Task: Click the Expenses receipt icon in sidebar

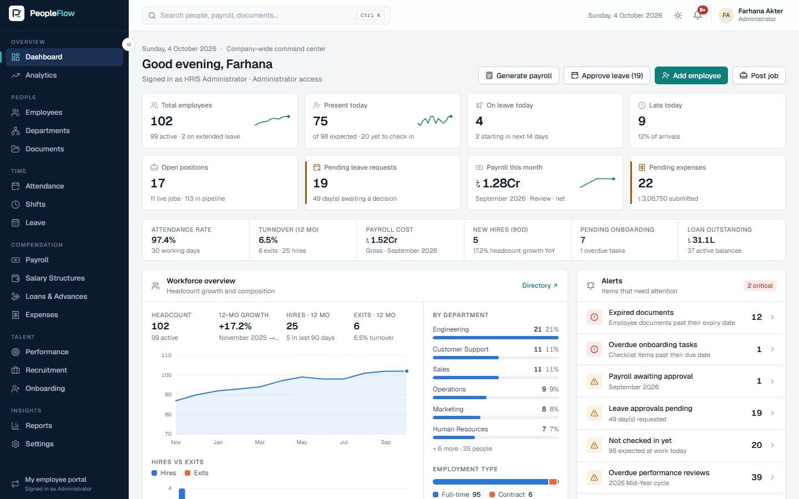Action: (x=16, y=315)
